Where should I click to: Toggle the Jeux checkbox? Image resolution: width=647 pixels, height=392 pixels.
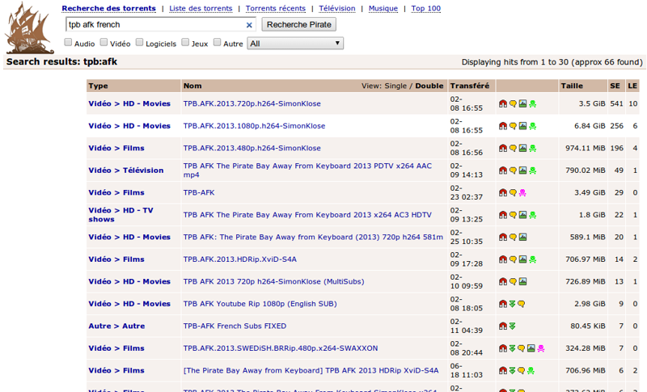coord(185,43)
